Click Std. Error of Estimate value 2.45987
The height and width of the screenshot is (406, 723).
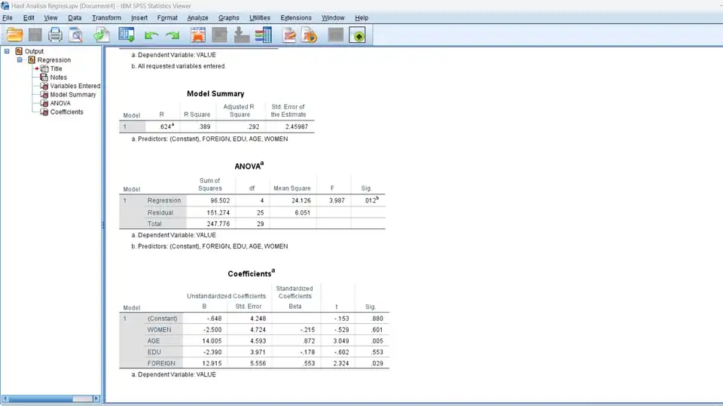(297, 127)
